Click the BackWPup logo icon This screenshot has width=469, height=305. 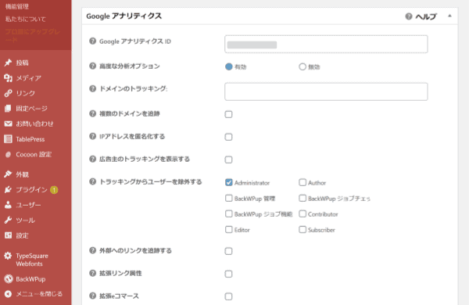pos(8,279)
